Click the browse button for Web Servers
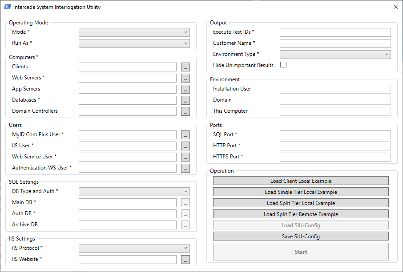403x272 pixels. 185,78
